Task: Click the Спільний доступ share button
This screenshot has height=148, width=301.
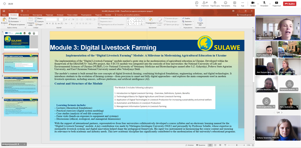Action: coord(244,15)
